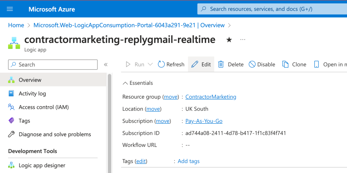The width and height of the screenshot is (347, 173).
Task: Open the Azure portal hamburger menu
Action: [x=10, y=9]
